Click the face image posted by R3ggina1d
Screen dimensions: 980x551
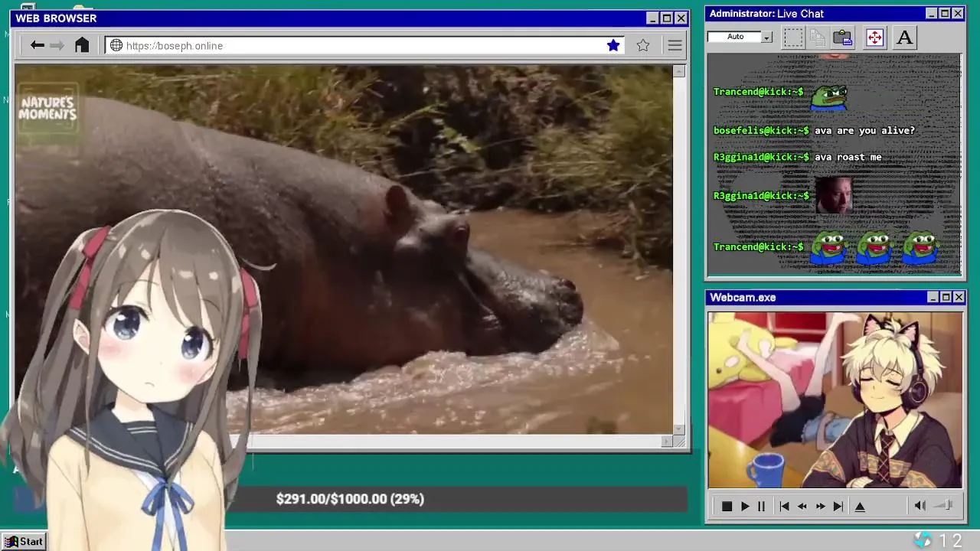(834, 195)
